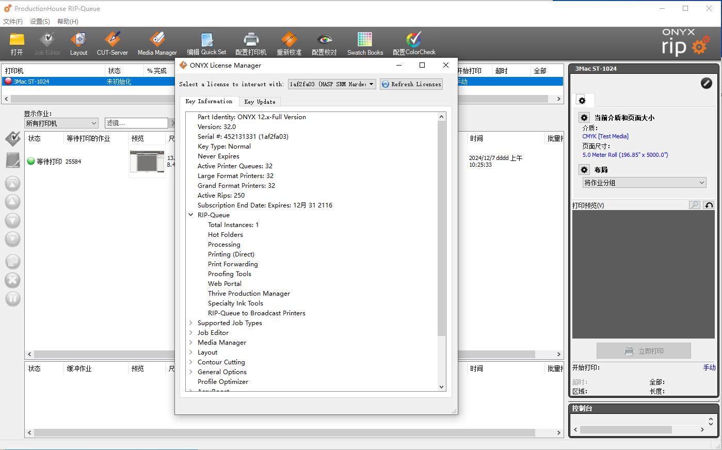Expand the Contour Cutting license tree node
The height and width of the screenshot is (450, 722).
(191, 362)
